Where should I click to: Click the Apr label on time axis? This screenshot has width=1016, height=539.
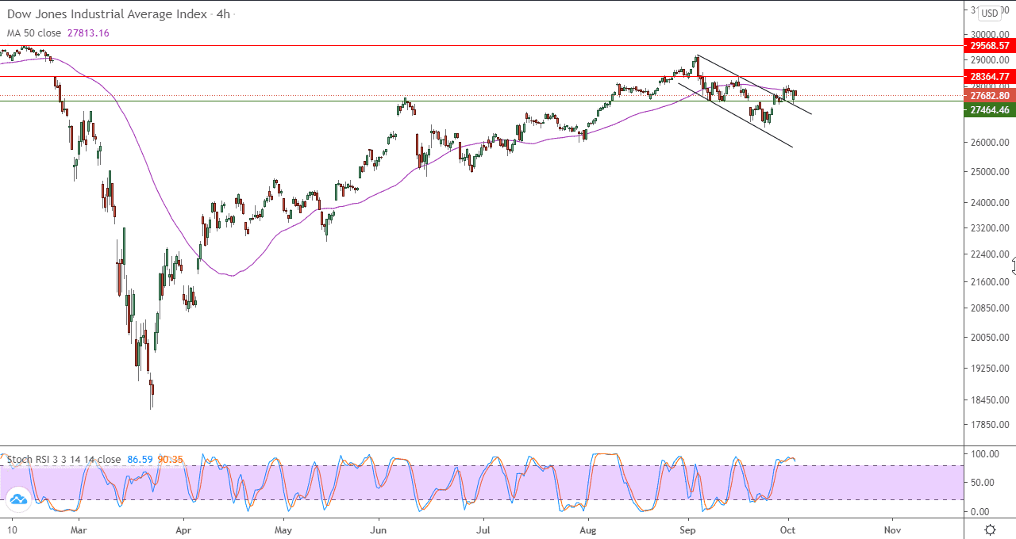pos(183,529)
